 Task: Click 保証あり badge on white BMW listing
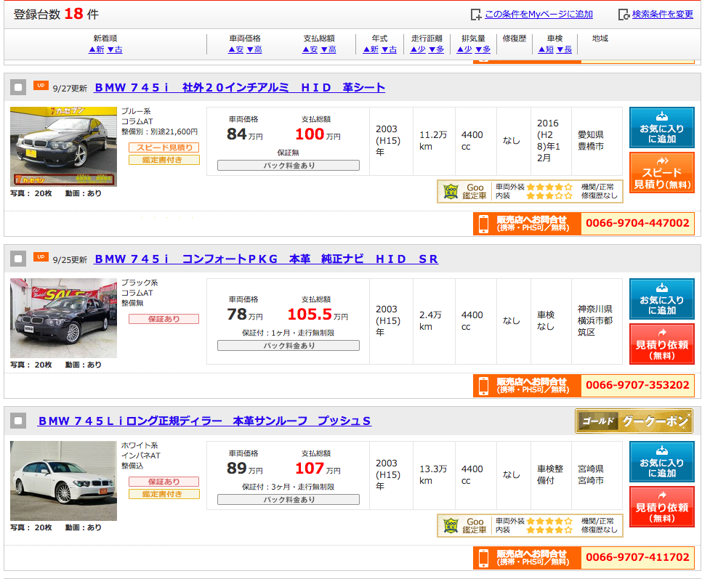coord(164,482)
